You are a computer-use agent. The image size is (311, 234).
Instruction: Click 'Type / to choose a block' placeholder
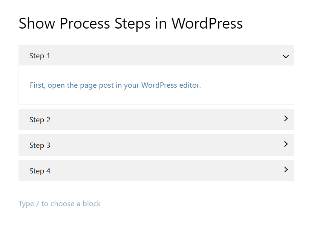point(60,204)
